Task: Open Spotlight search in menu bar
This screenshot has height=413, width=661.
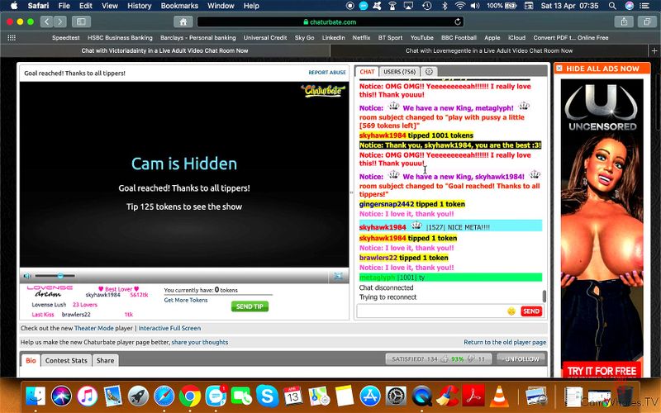Action: (612, 6)
